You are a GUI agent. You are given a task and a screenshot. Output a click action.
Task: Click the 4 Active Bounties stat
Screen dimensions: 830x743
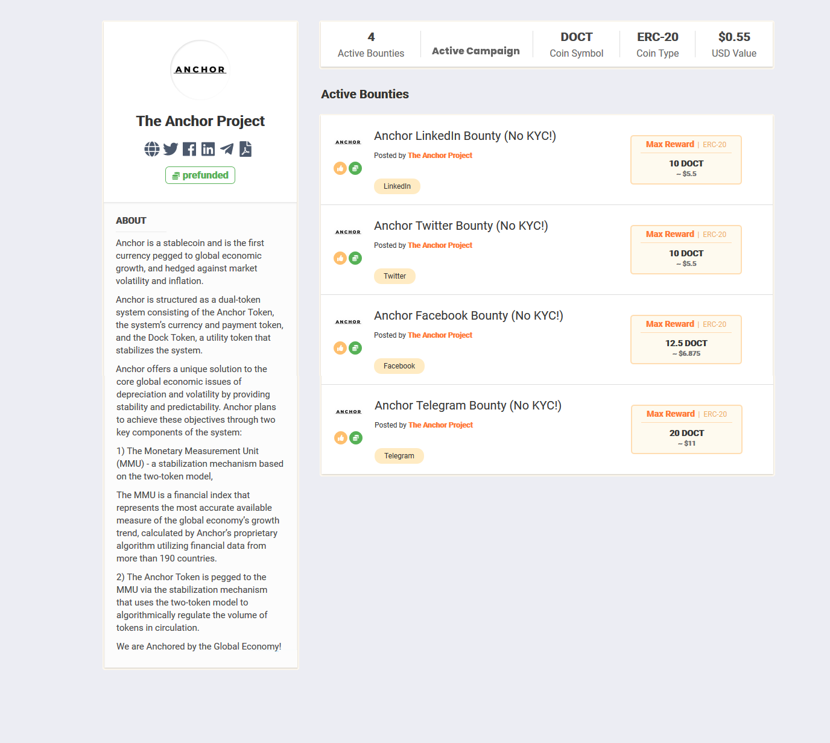click(371, 45)
